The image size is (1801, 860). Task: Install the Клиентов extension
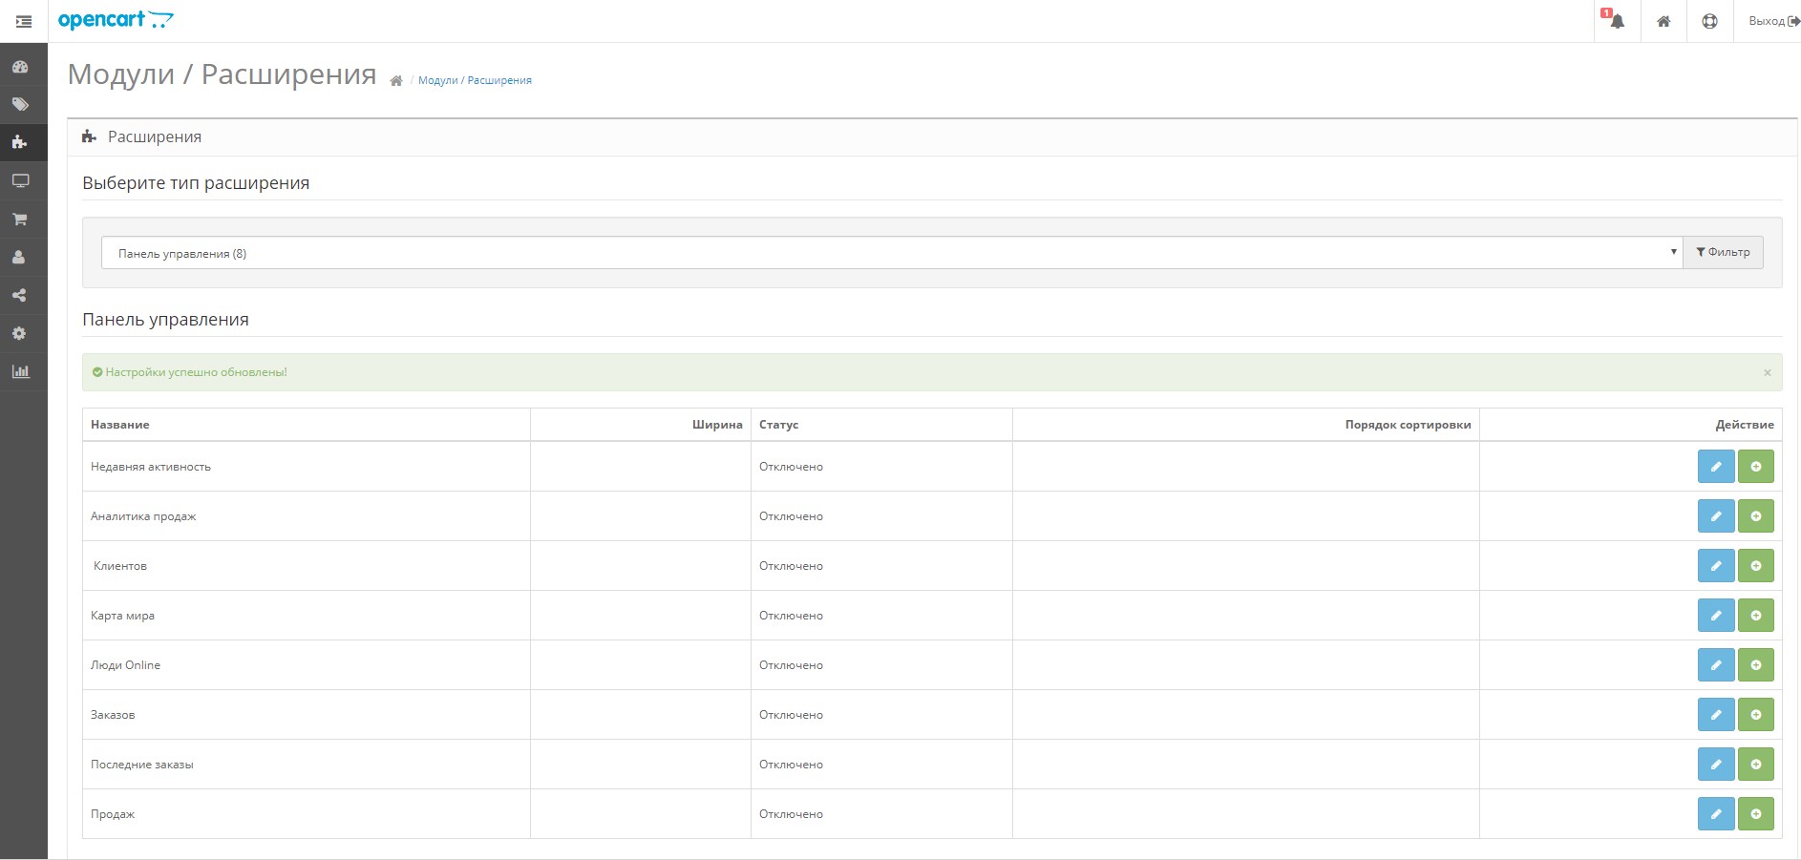[1755, 566]
